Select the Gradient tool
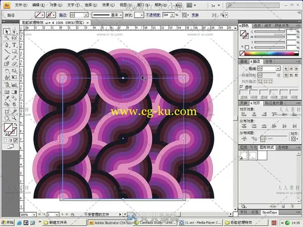 coord(14,92)
